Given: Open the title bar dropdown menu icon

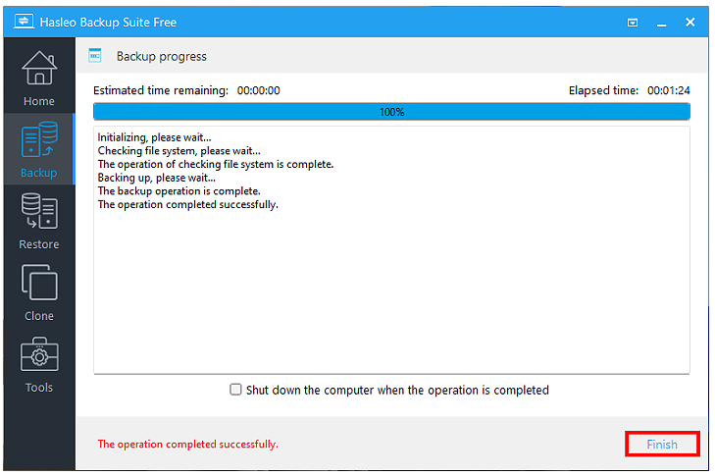Looking at the screenshot, I should tap(633, 23).
